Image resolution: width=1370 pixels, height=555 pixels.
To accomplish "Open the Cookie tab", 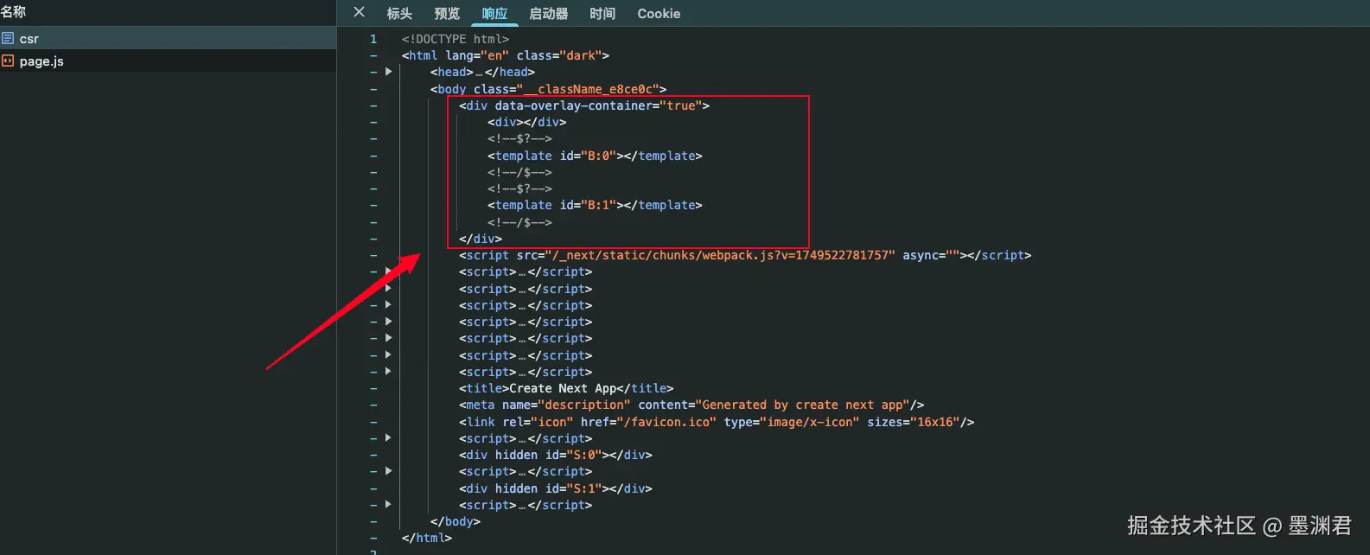I will 659,14.
